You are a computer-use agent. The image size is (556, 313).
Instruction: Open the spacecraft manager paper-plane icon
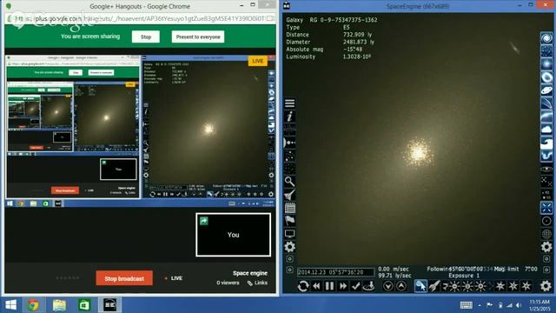tap(289, 195)
